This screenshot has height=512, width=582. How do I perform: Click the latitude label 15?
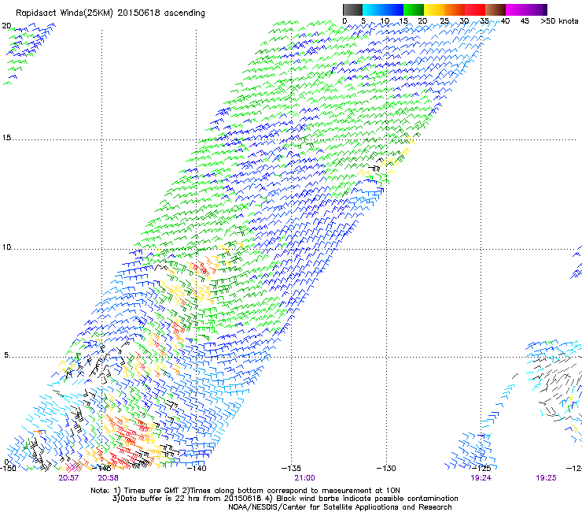pyautogui.click(x=6, y=138)
